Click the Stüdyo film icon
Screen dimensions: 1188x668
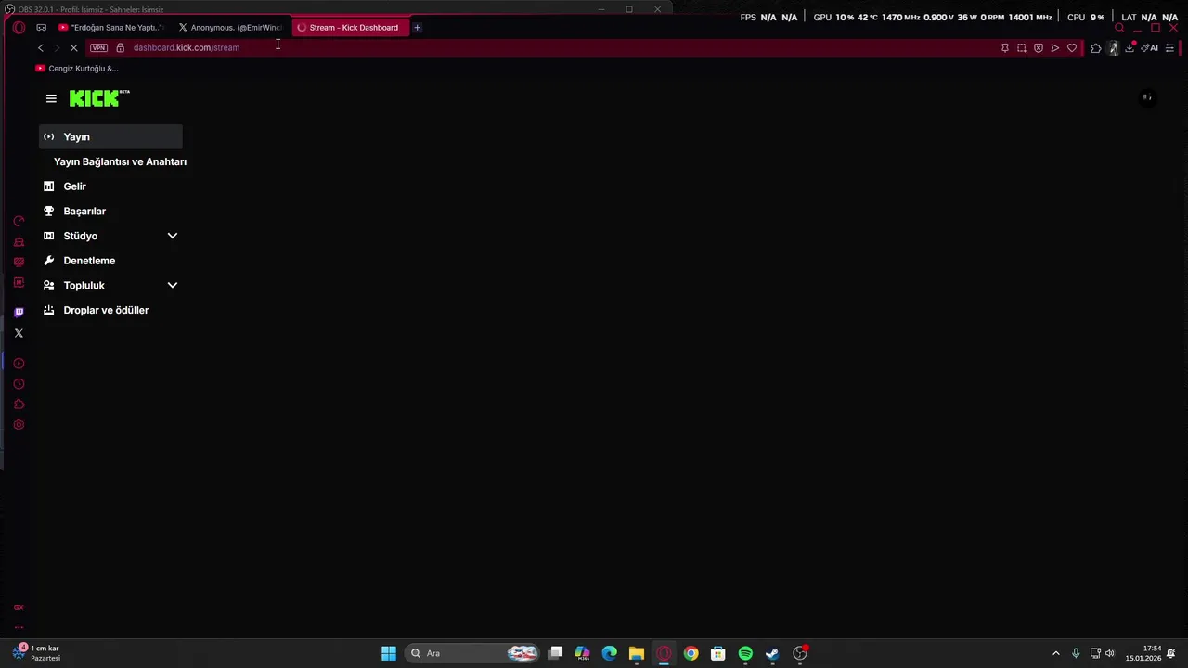point(49,236)
